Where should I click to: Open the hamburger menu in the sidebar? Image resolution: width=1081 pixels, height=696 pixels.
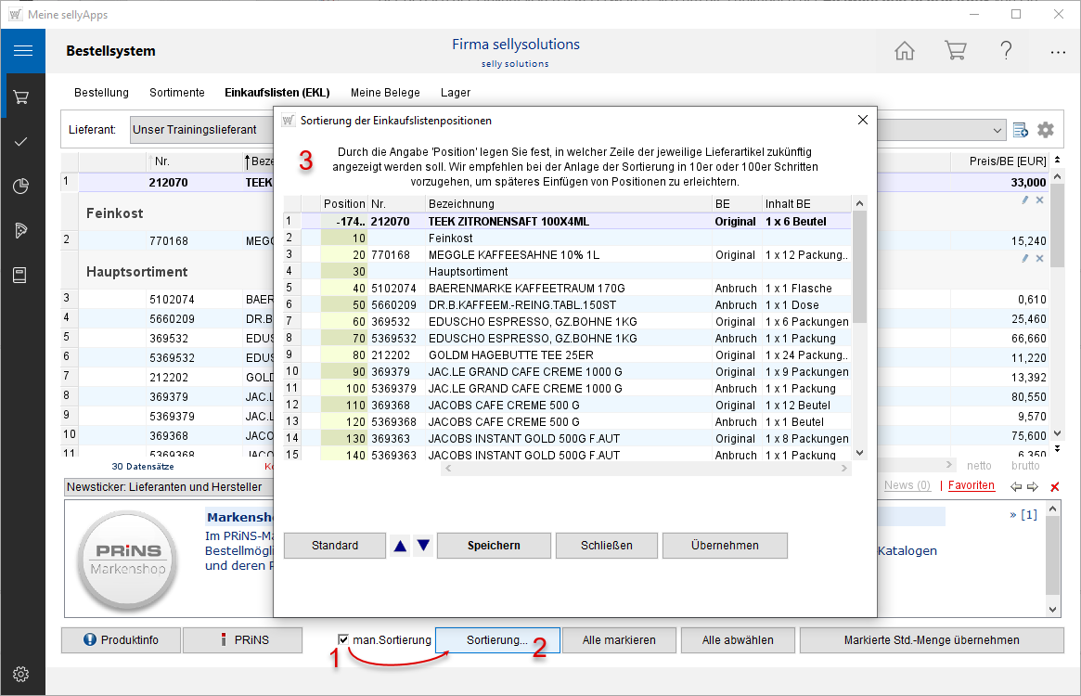pyautogui.click(x=23, y=51)
